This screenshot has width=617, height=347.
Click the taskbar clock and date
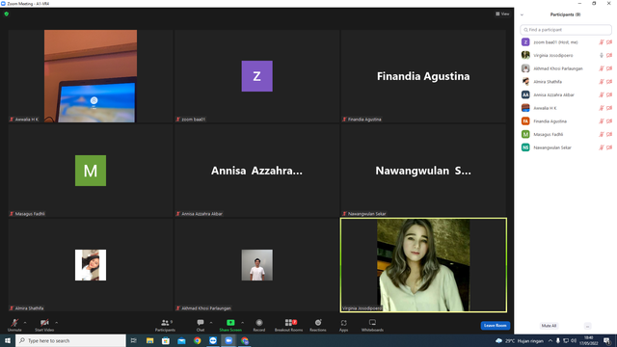pyautogui.click(x=589, y=340)
